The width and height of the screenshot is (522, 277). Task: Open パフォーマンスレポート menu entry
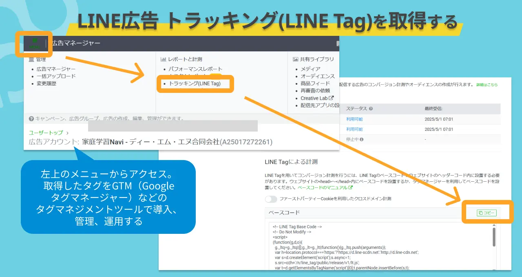click(195, 69)
